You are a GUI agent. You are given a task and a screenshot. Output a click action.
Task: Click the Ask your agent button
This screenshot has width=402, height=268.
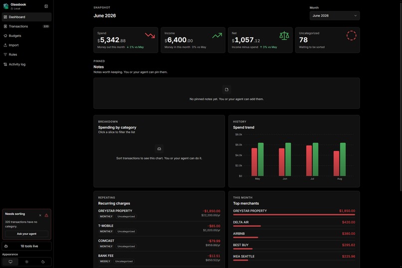point(26,234)
